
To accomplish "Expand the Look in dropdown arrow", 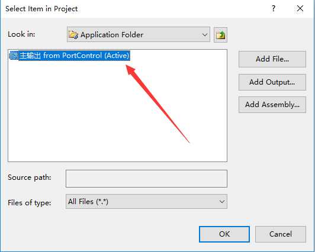I will point(204,35).
